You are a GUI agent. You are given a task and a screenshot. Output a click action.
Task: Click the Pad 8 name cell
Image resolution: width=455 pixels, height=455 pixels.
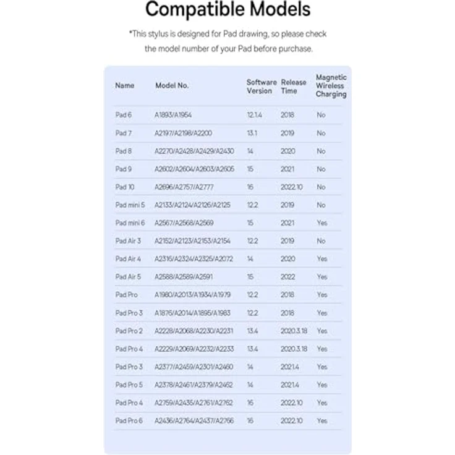(x=124, y=151)
